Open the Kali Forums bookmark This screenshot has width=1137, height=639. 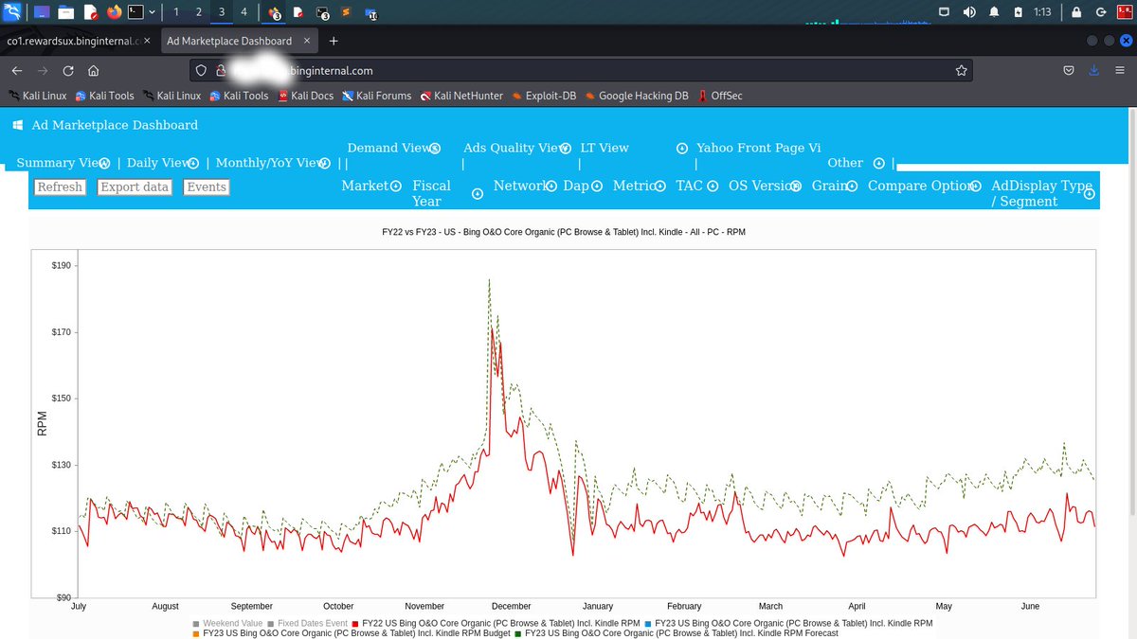click(x=377, y=96)
